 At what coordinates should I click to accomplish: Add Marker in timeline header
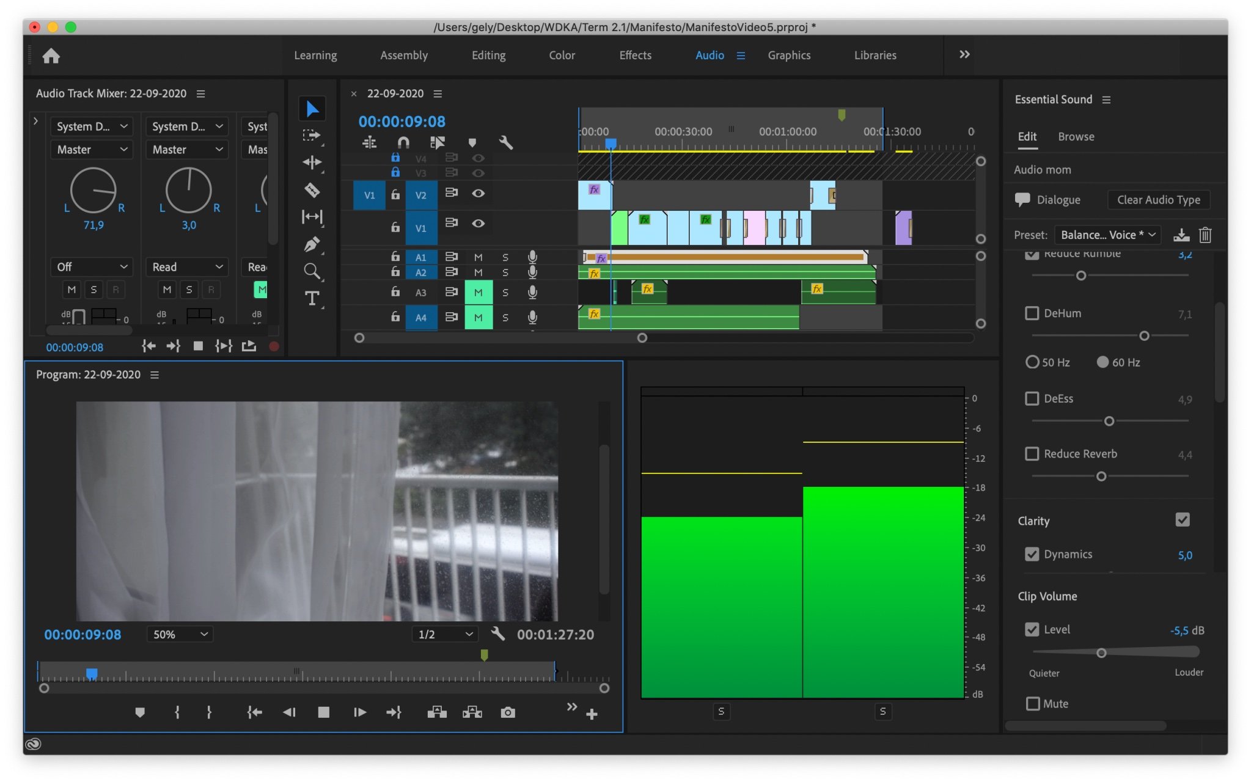pos(472,142)
